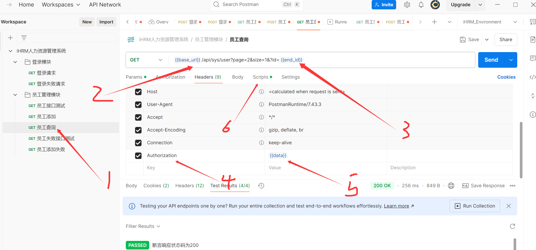
Task: Uncheck the Host header checkbox
Action: [138, 92]
